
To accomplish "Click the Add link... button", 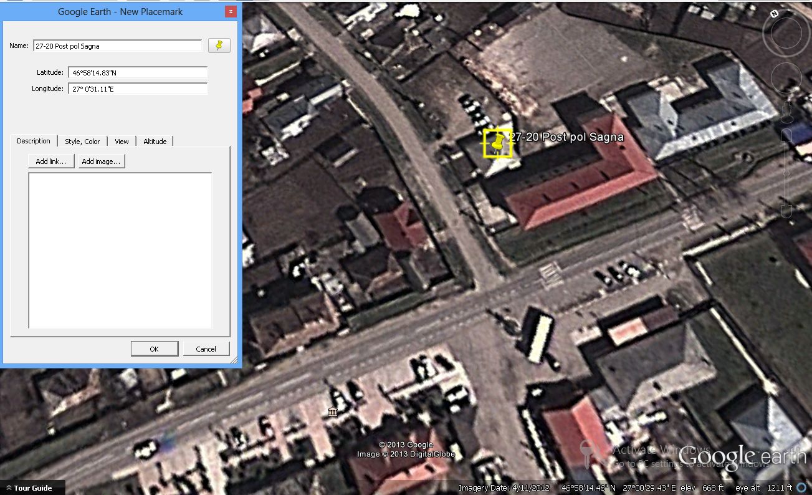I will pyautogui.click(x=51, y=161).
